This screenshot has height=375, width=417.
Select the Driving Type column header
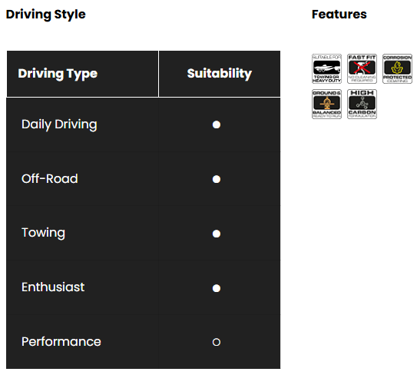coord(82,74)
